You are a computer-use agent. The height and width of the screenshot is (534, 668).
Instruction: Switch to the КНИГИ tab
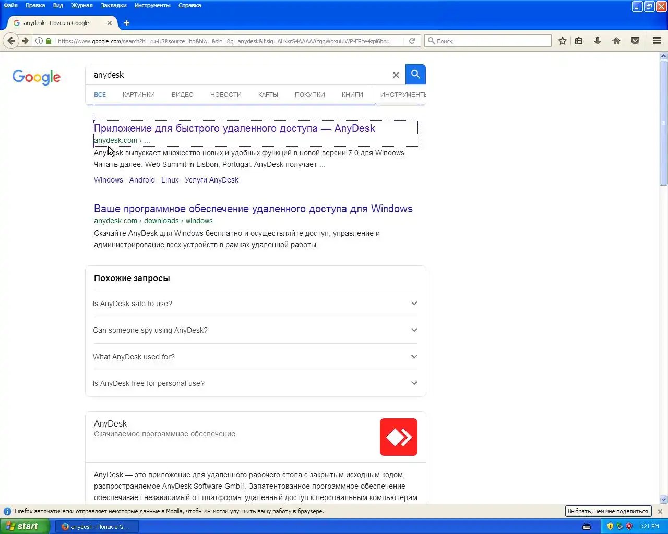pyautogui.click(x=352, y=95)
